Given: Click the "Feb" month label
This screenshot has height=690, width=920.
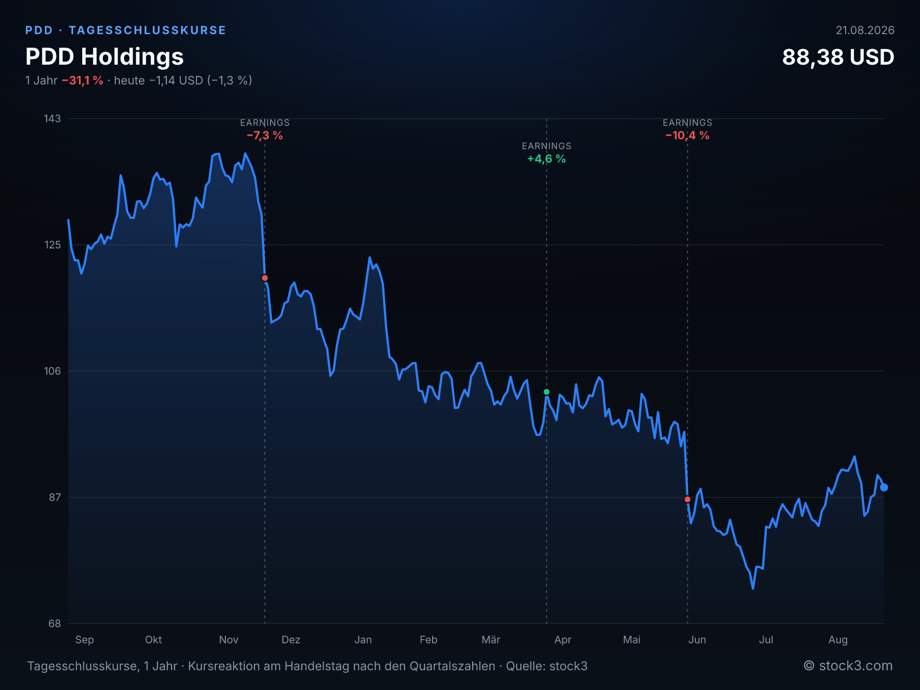Looking at the screenshot, I should tap(429, 640).
